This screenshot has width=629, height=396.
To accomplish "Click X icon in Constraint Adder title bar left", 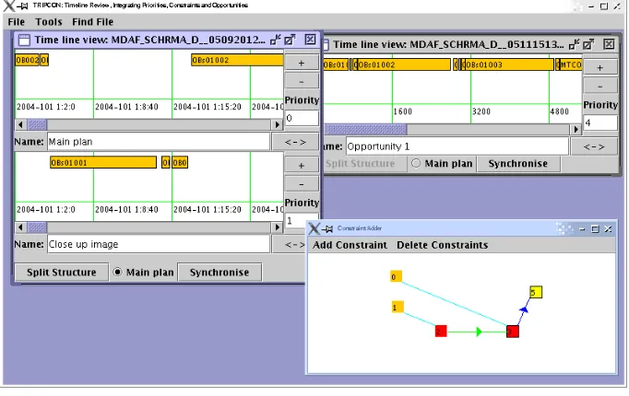I will coord(314,228).
